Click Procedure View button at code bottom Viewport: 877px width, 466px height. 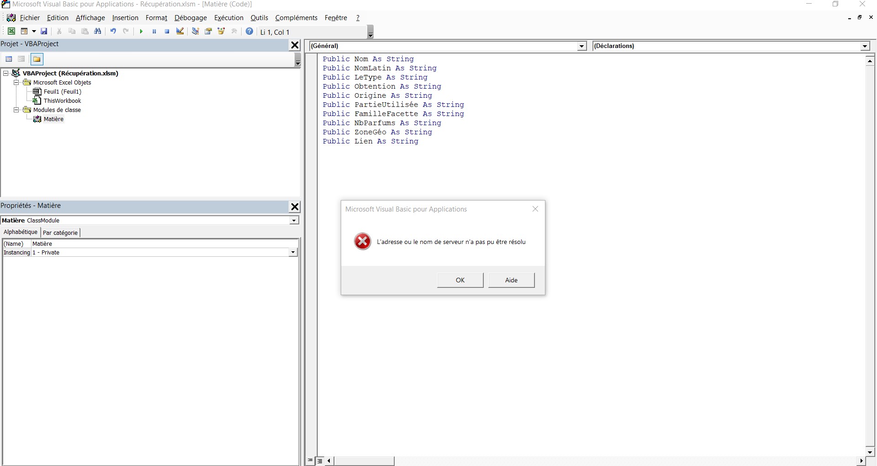point(310,461)
